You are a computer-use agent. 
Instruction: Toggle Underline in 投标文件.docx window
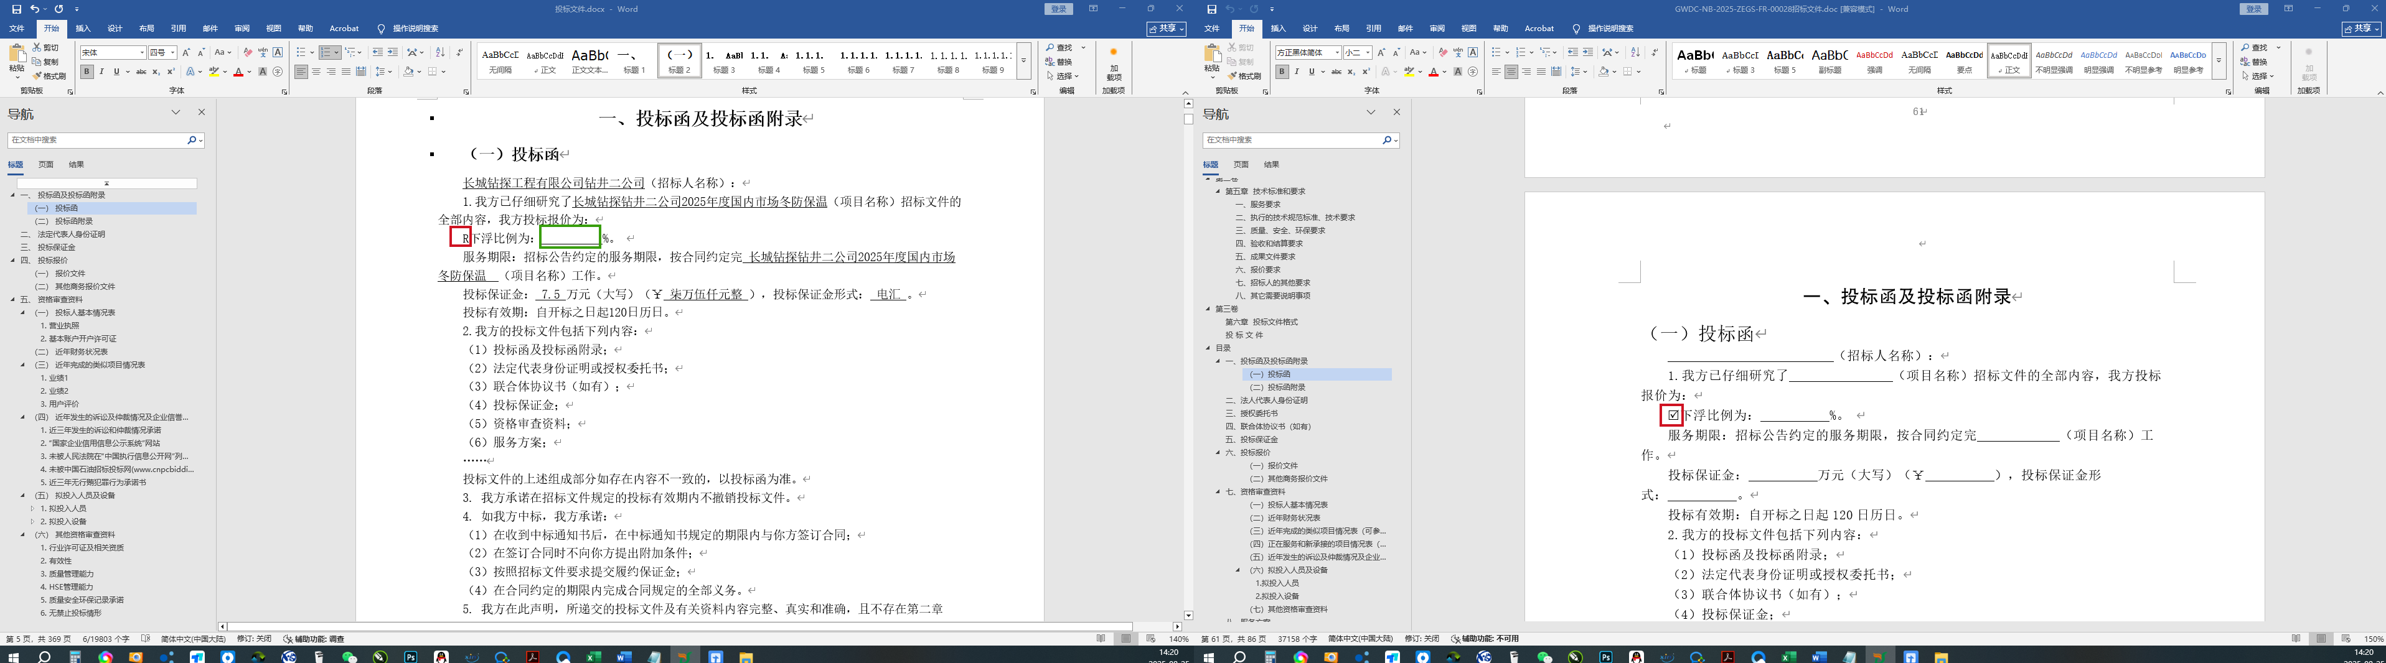(116, 72)
